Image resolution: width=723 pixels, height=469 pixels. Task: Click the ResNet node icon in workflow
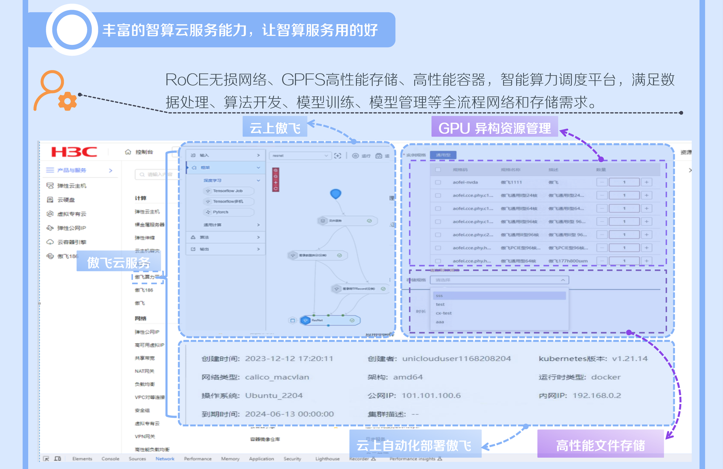(305, 320)
